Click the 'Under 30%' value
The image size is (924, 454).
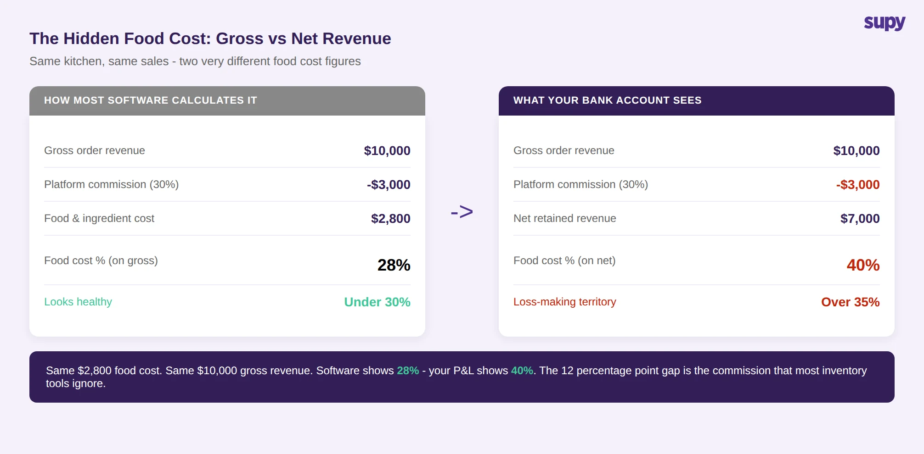click(377, 302)
